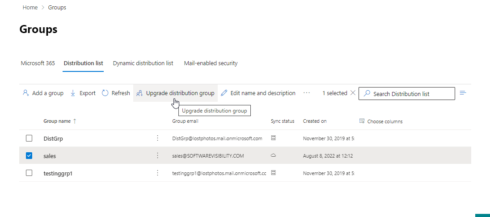Open the more commands ellipsis
Viewport: 490px width, 217px height.
pyautogui.click(x=307, y=93)
